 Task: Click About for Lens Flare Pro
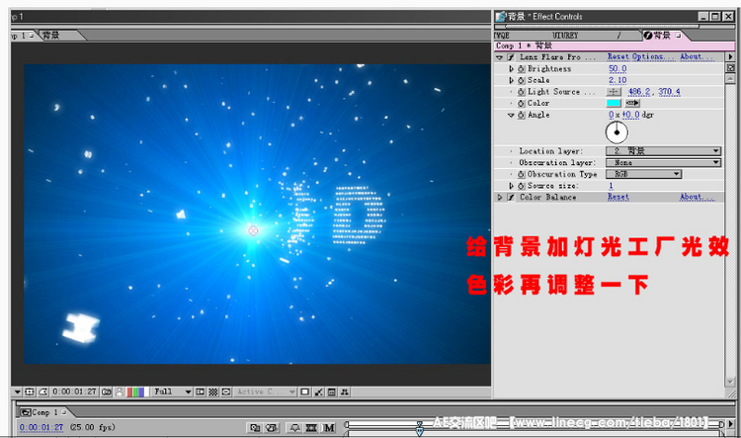pyautogui.click(x=697, y=56)
